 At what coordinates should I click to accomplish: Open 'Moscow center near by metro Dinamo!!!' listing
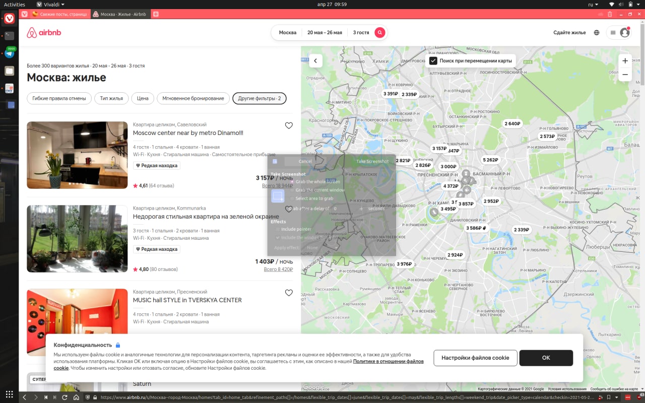coord(188,133)
